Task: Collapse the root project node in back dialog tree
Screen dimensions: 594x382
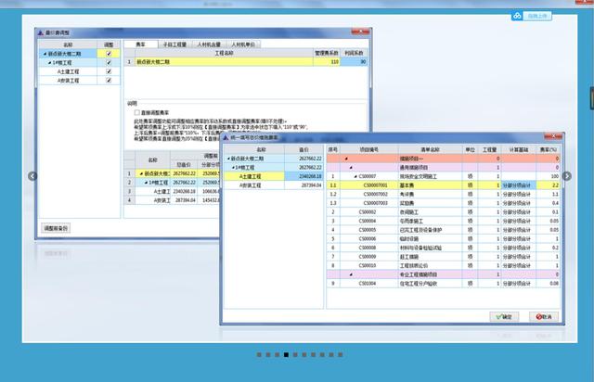Action: coord(45,54)
